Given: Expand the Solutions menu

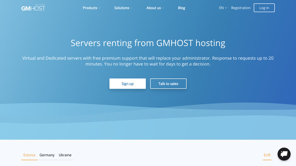Looking at the screenshot, I should [x=123, y=8].
